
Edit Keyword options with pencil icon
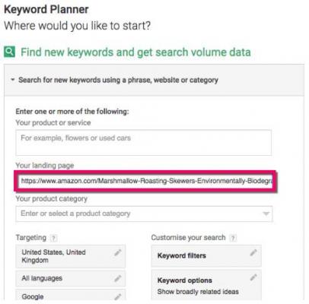253,277
